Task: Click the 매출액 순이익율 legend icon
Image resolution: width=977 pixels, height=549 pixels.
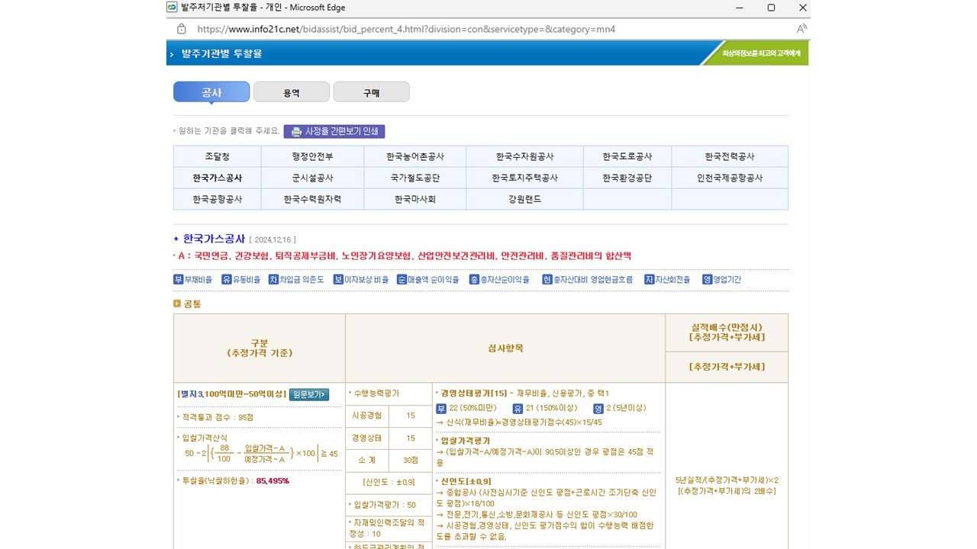Action: [x=401, y=280]
